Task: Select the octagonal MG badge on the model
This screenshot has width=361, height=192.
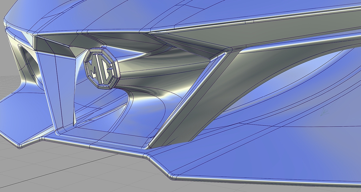Action: [102, 69]
